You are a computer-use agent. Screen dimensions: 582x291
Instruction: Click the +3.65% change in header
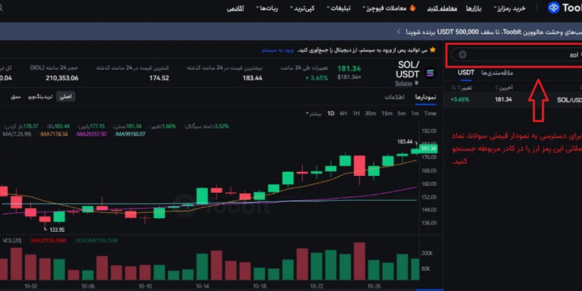[317, 78]
